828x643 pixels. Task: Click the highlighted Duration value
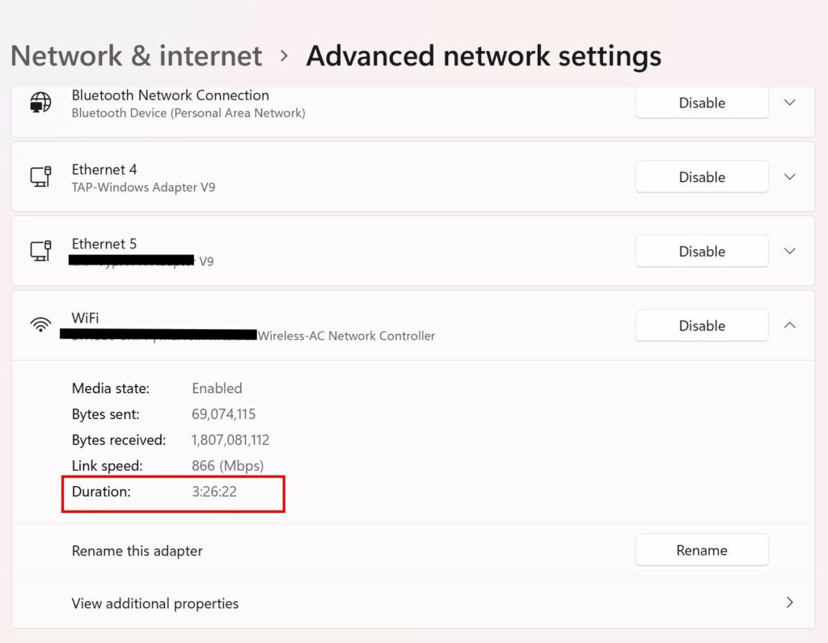(214, 492)
